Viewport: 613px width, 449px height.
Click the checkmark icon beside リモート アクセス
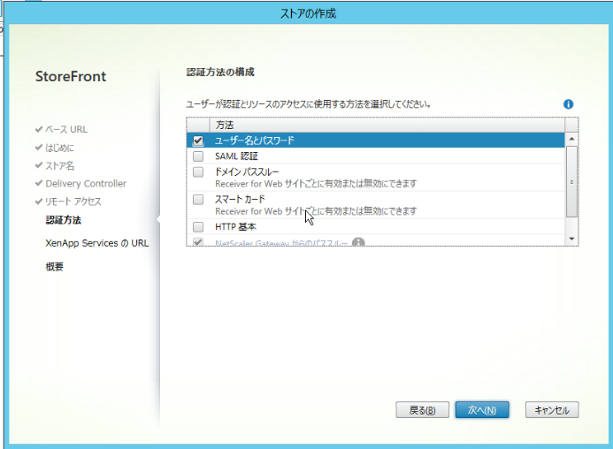(39, 202)
